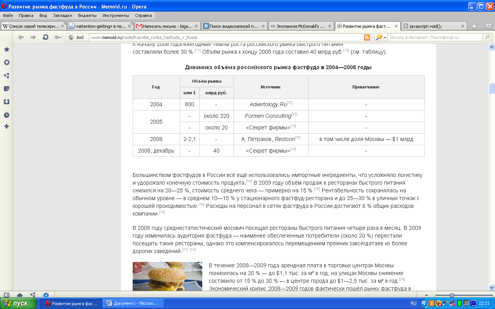This screenshot has width=495, height=309.
Task: Click the green battery indicator tray icon
Action: pyautogui.click(x=459, y=303)
